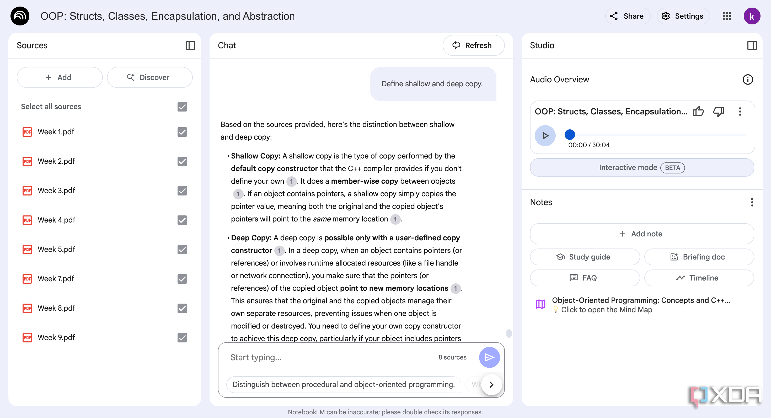771x418 pixels.
Task: Give thumbs up to audio overview
Action: coord(698,111)
